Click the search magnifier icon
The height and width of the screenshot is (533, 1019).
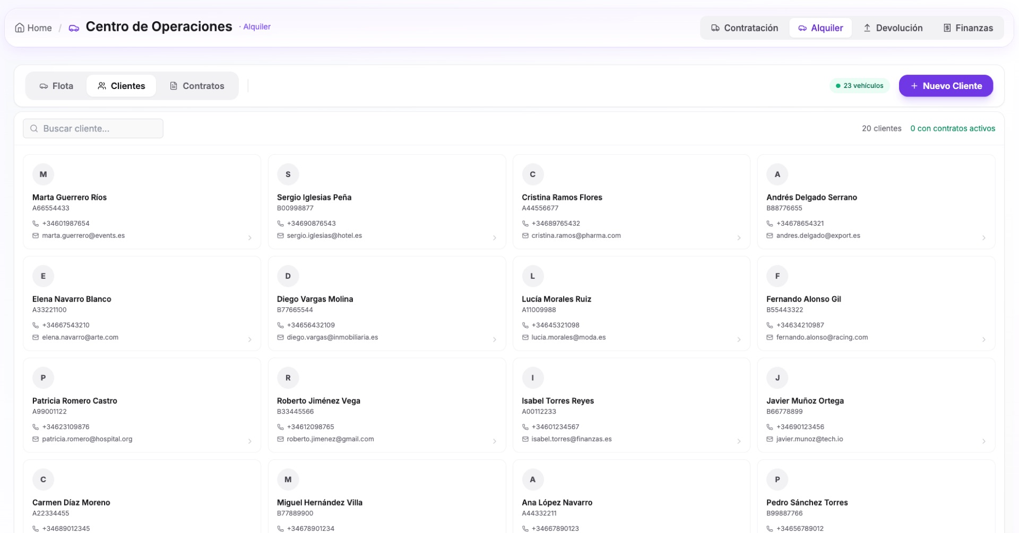pos(33,128)
